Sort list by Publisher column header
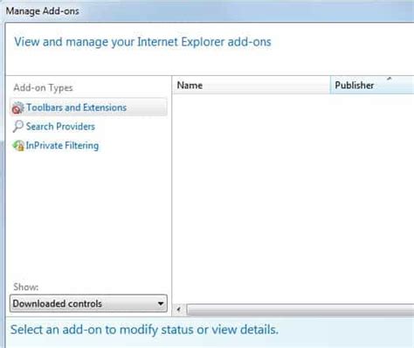The height and width of the screenshot is (348, 414). (372, 85)
